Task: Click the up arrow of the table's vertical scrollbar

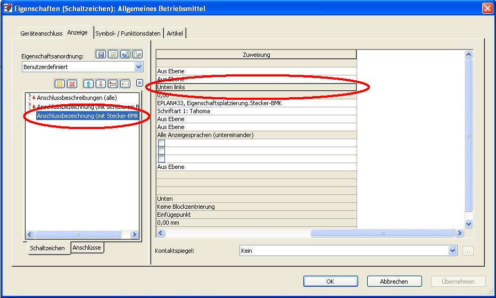Action: pyautogui.click(x=468, y=55)
